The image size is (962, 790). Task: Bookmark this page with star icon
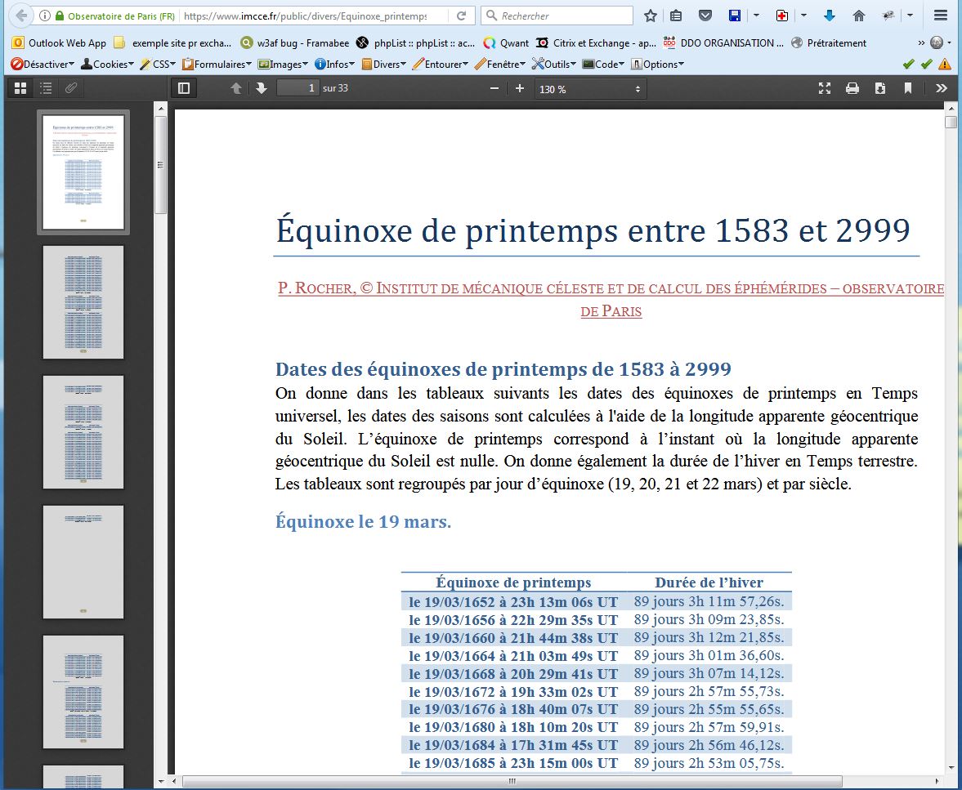[650, 16]
